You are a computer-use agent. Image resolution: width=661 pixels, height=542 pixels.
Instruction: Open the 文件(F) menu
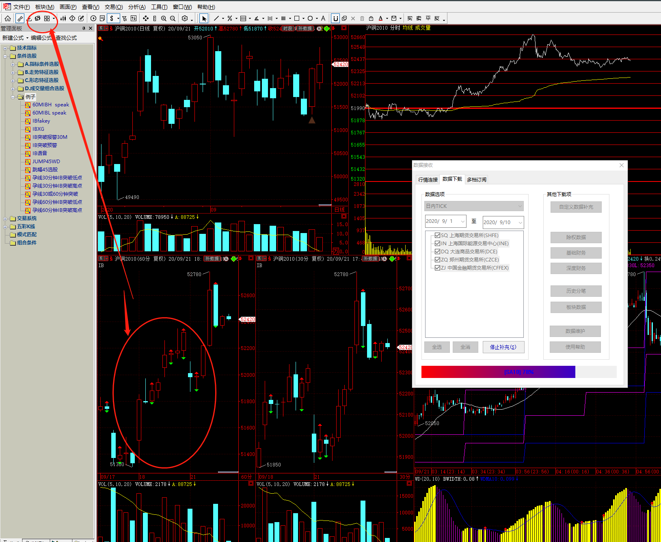click(22, 7)
